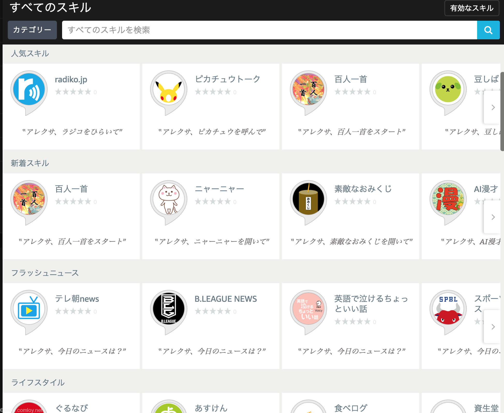Click the フラッシュニュース section heading

click(45, 273)
